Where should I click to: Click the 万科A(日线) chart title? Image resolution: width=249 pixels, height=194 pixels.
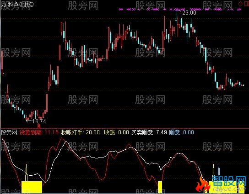[17, 4]
